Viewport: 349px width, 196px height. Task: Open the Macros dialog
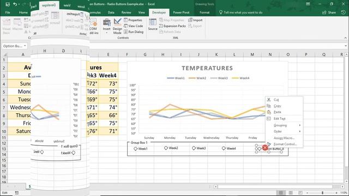tap(17, 24)
